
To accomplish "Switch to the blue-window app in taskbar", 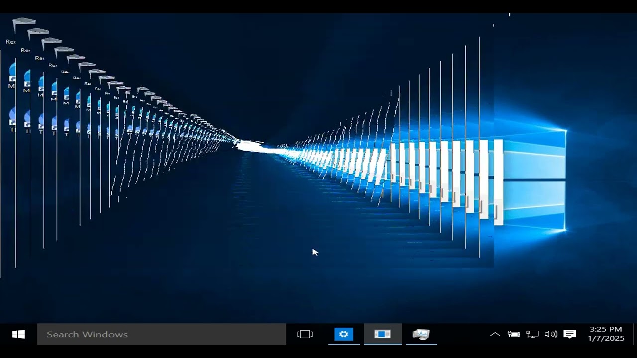I will point(382,334).
